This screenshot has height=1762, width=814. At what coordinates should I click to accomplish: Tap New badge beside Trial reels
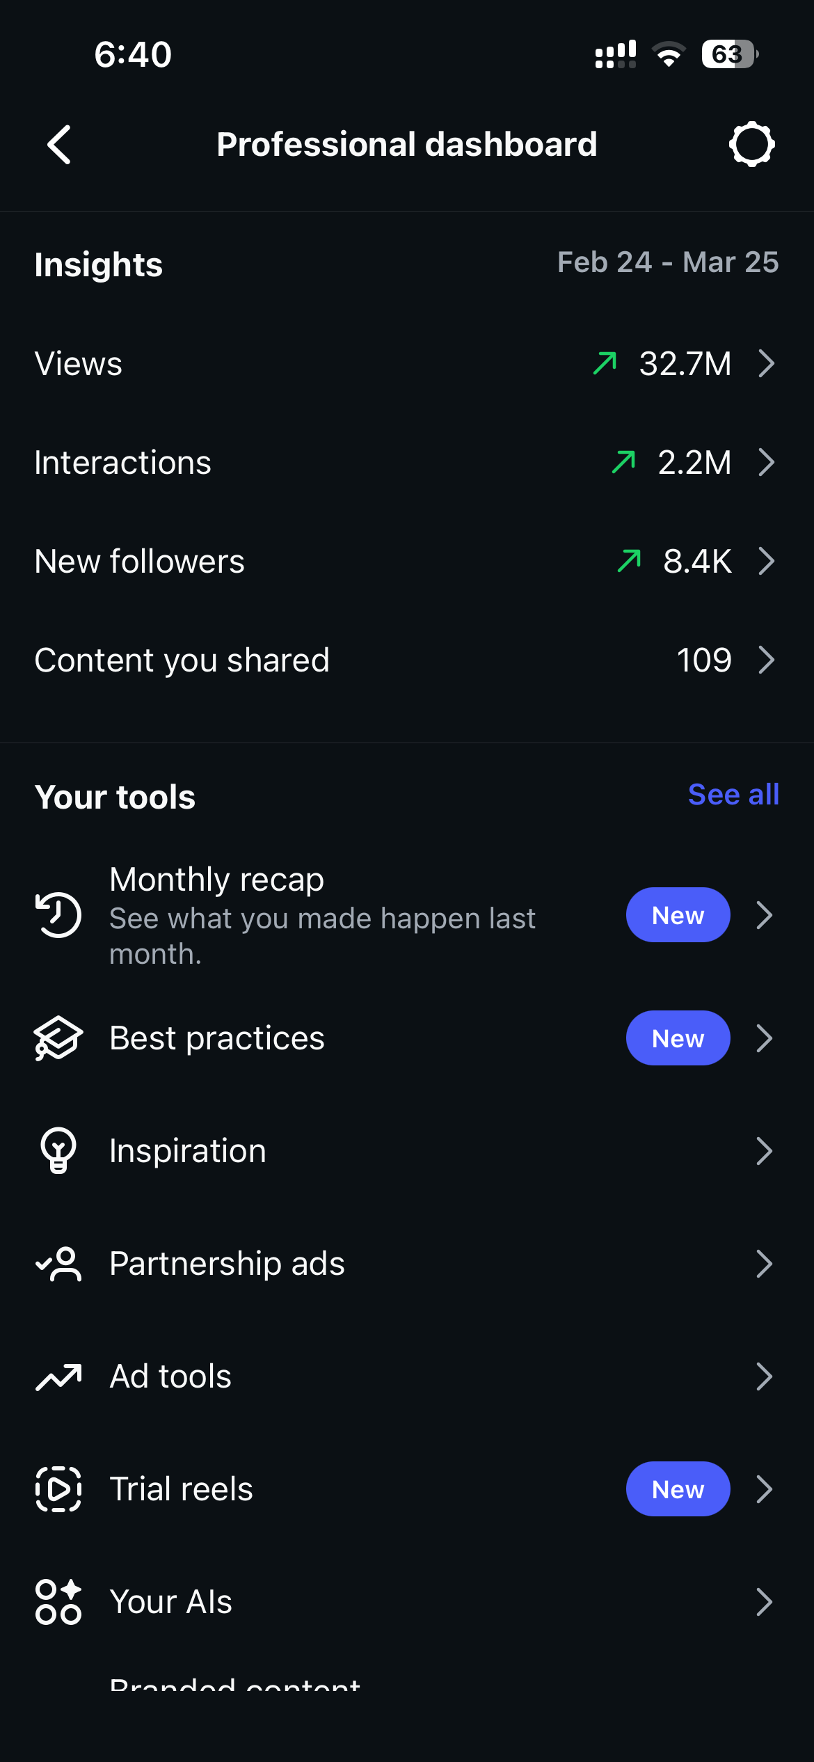(678, 1489)
